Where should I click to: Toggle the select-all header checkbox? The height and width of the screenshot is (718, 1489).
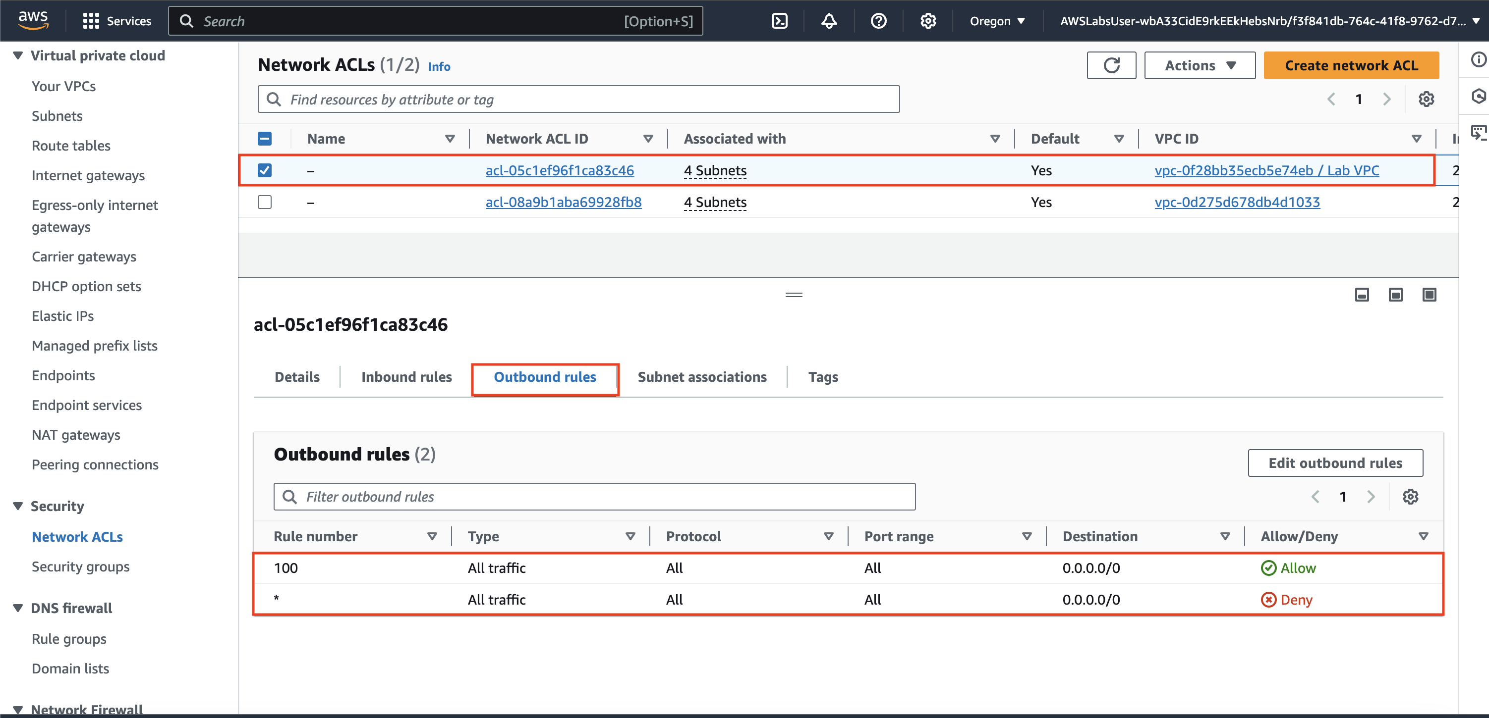coord(265,139)
